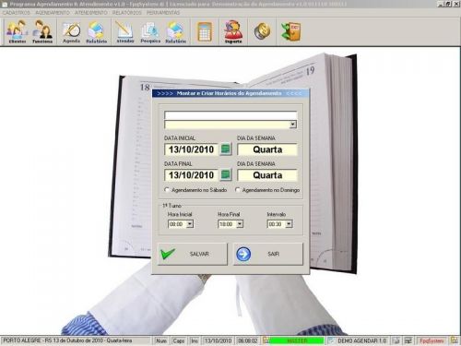
Task: Click the Data Inicial date field
Action: coord(192,149)
